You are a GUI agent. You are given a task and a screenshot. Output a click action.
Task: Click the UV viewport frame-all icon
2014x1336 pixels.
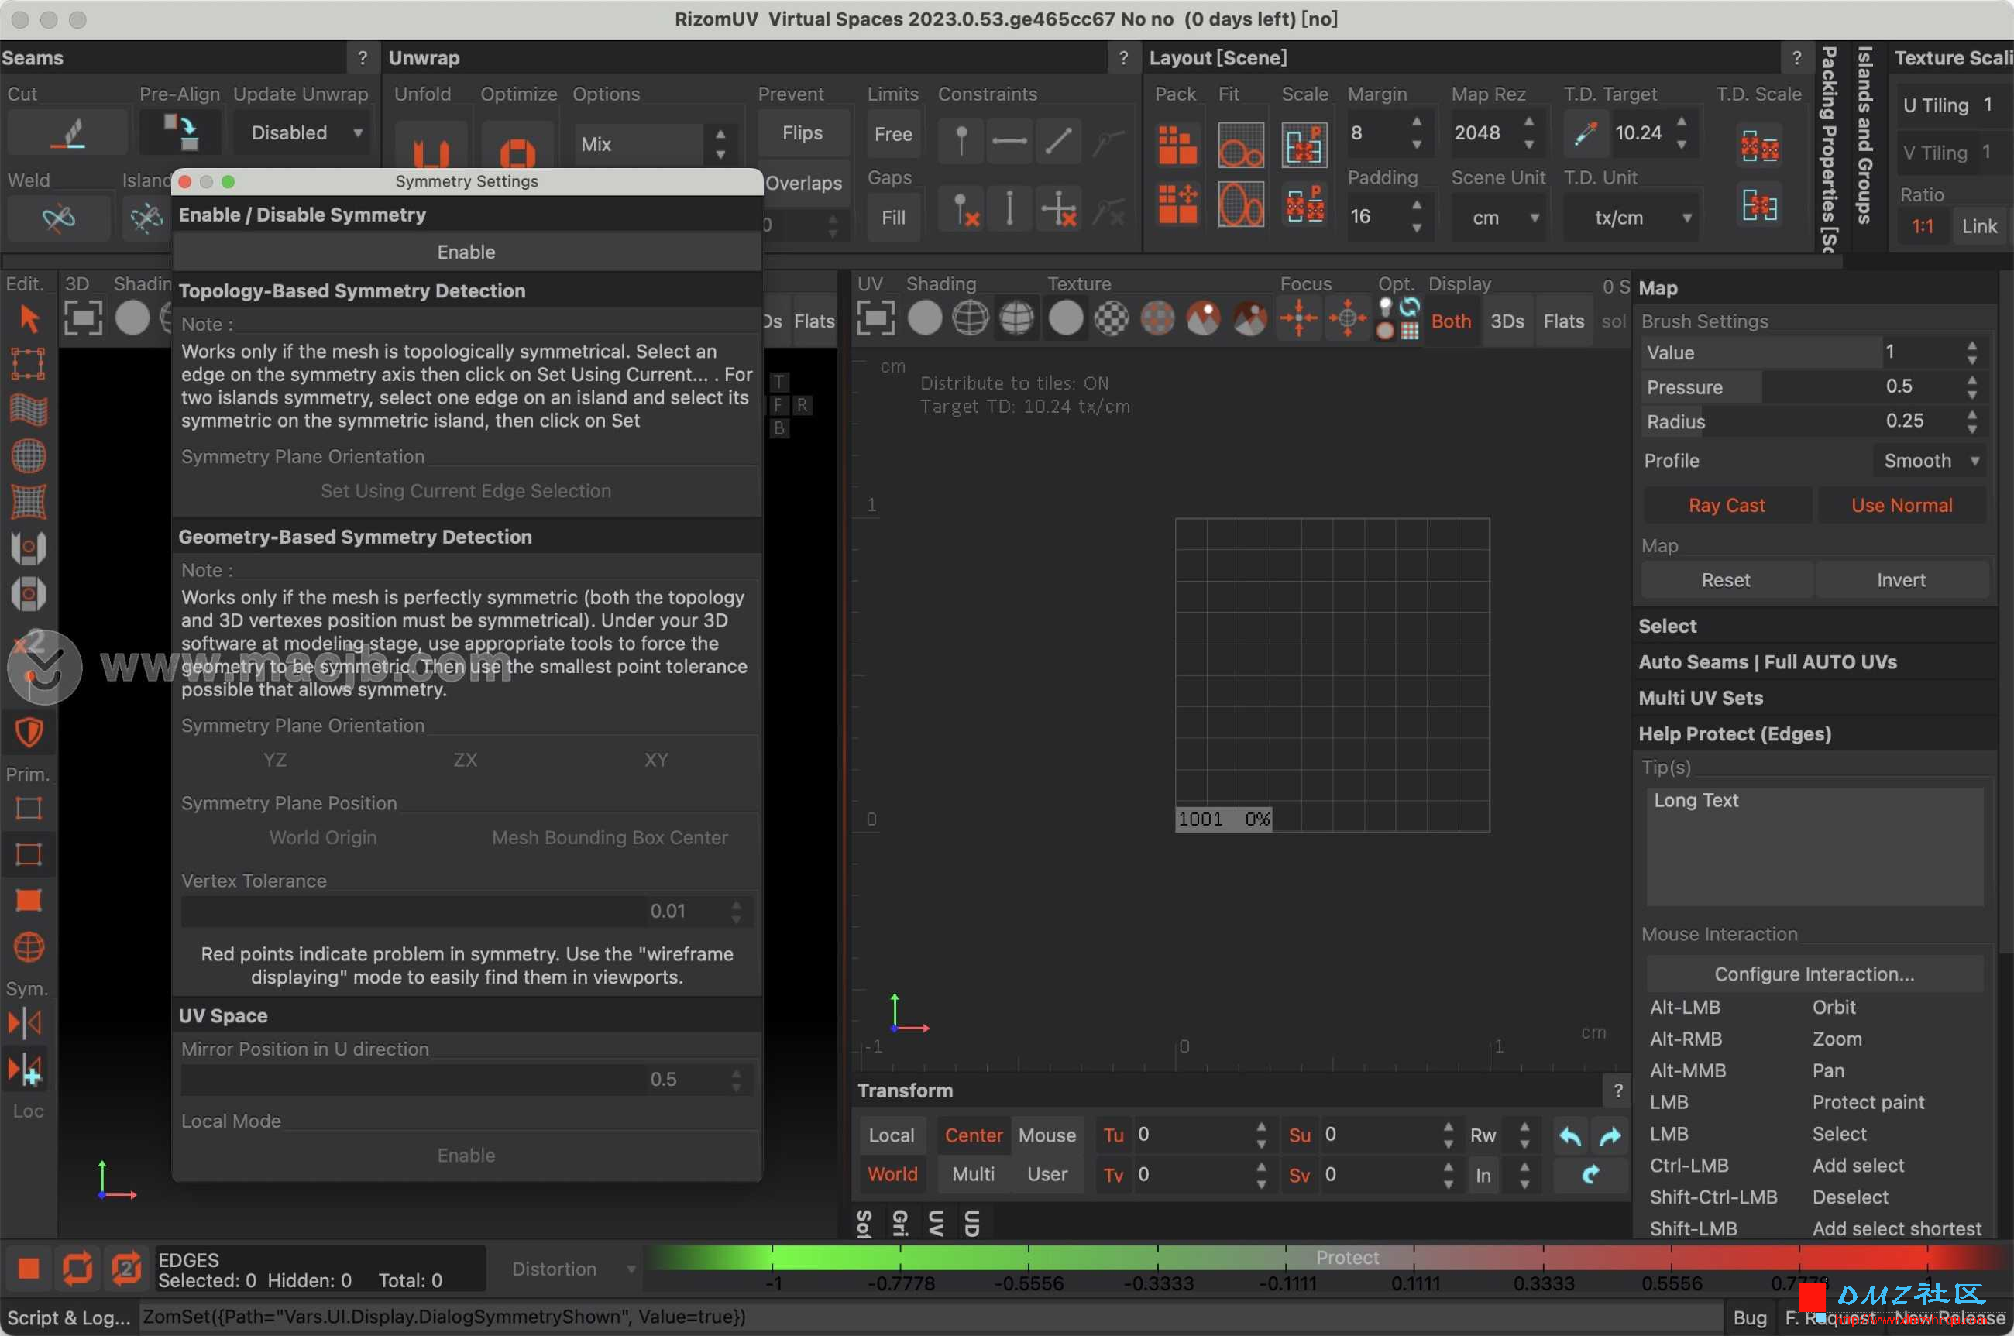click(876, 318)
